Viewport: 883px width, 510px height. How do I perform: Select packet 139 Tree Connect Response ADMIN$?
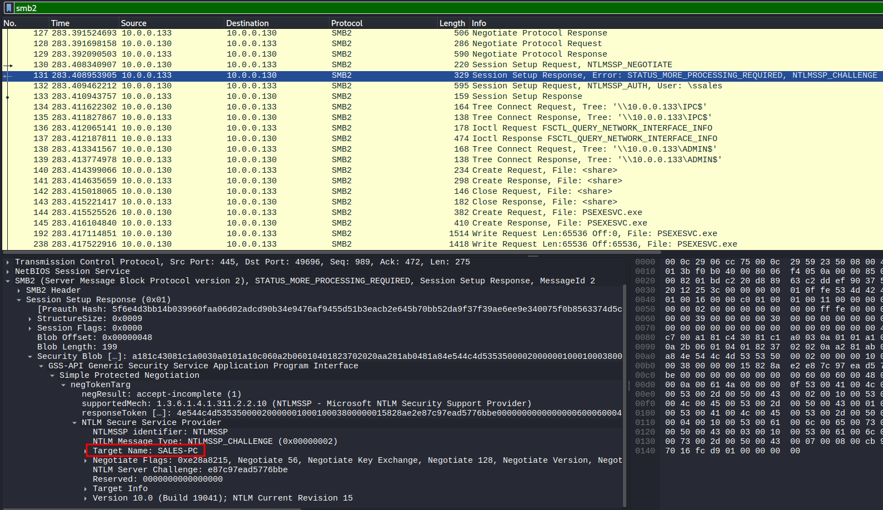pyautogui.click(x=442, y=160)
